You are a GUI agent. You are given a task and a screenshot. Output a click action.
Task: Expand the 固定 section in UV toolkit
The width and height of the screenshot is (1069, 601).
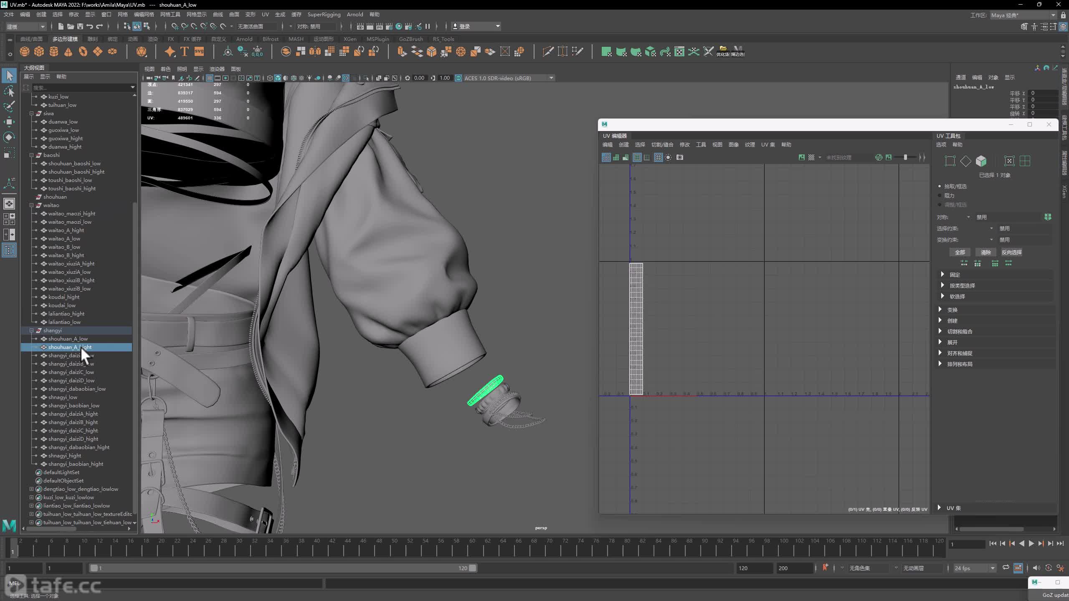(942, 274)
